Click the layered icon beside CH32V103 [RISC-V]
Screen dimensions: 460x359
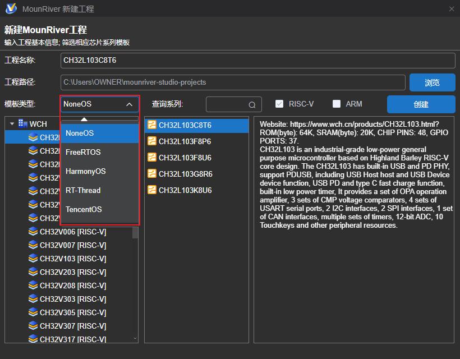click(33, 259)
